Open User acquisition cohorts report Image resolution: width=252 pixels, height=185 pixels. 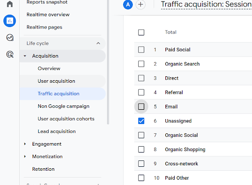click(66, 119)
